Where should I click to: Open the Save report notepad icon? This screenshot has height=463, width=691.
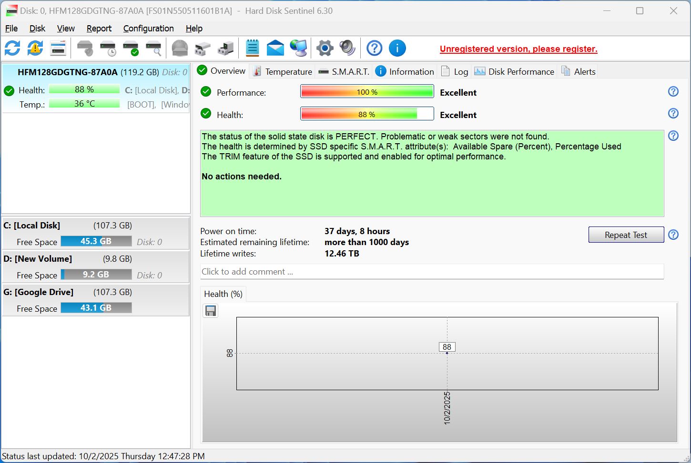pyautogui.click(x=252, y=48)
